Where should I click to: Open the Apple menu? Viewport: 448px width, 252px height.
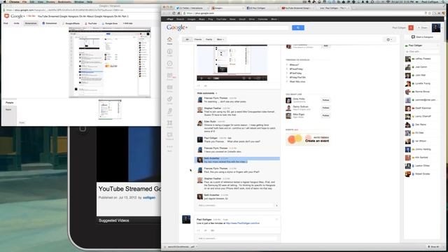tap(5, 1)
